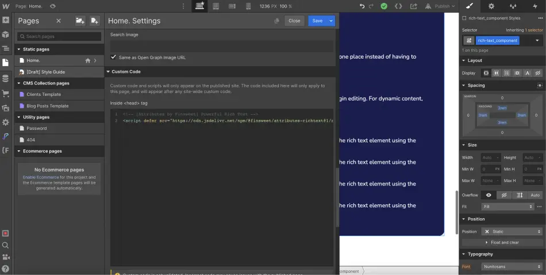This screenshot has width=546, height=275.
Task: Click the undo arrow in toolbar
Action: [362, 6]
